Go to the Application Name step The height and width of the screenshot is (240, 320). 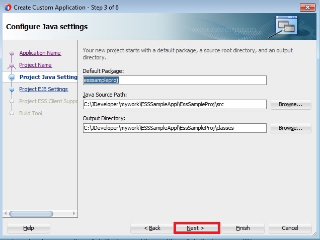[40, 53]
